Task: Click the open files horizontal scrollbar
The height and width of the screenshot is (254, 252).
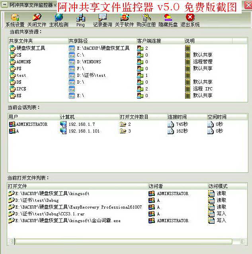Action: click(123, 241)
